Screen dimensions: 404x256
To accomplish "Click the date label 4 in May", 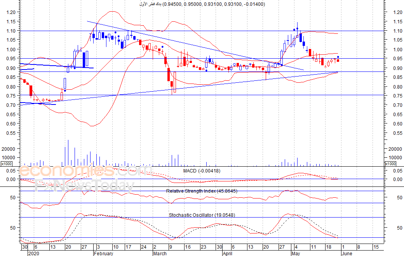I will pos(296,247).
